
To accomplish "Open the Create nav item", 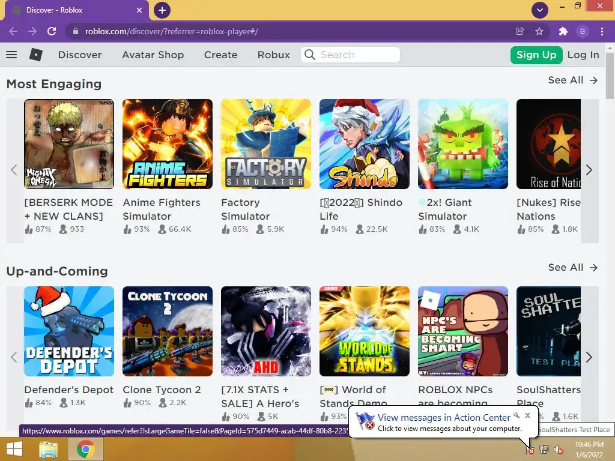I will tap(220, 55).
